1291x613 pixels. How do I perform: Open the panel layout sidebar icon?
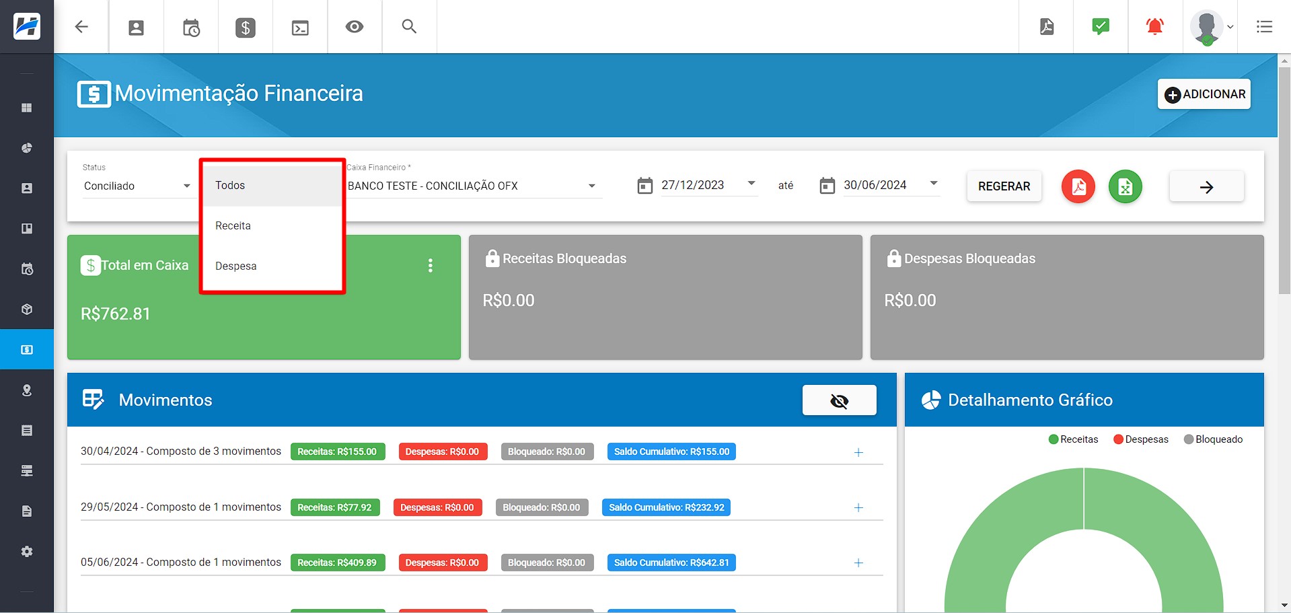click(x=27, y=229)
